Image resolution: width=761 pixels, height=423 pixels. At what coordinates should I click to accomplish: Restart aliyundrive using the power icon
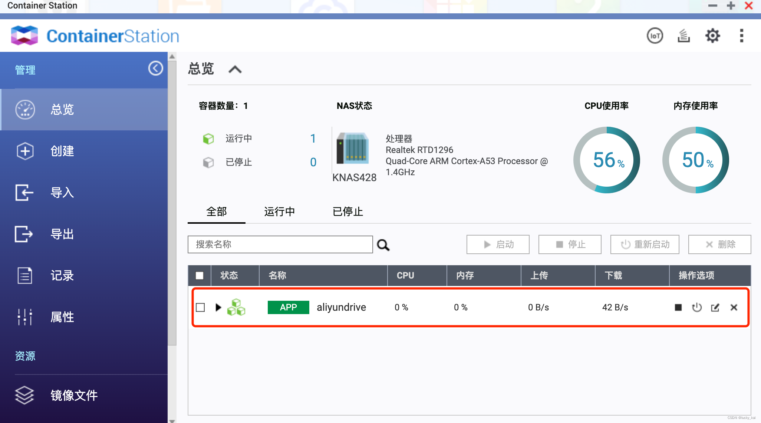point(697,307)
